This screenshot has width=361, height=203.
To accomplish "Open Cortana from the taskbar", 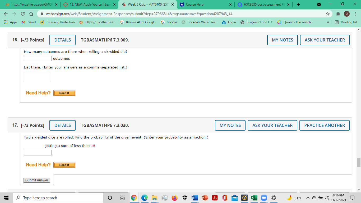I will pos(110,198).
